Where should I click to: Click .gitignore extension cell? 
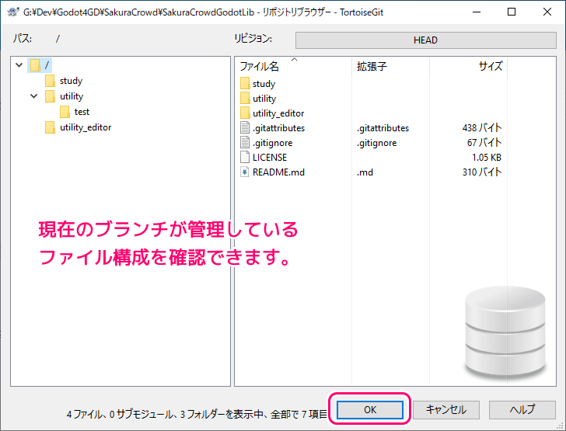pos(376,143)
